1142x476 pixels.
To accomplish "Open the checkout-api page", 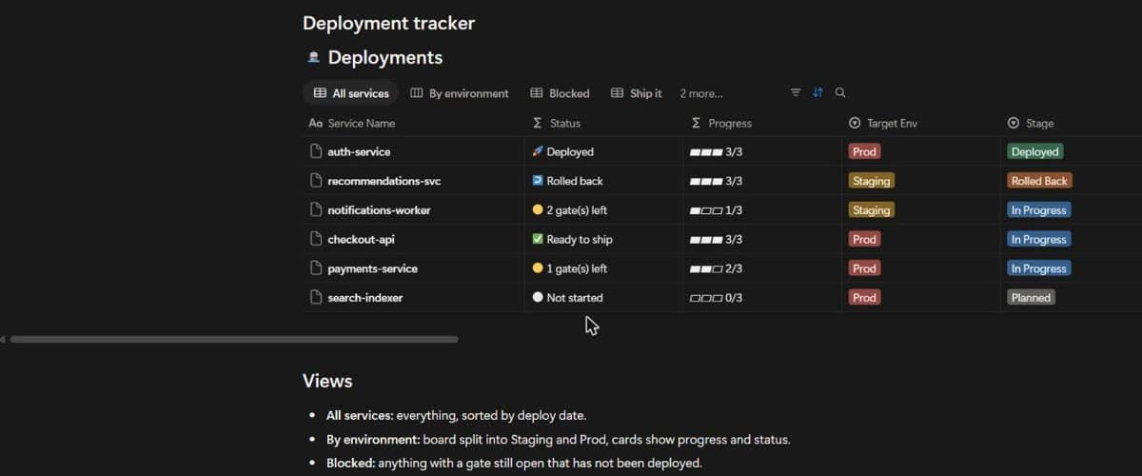I will (x=361, y=240).
